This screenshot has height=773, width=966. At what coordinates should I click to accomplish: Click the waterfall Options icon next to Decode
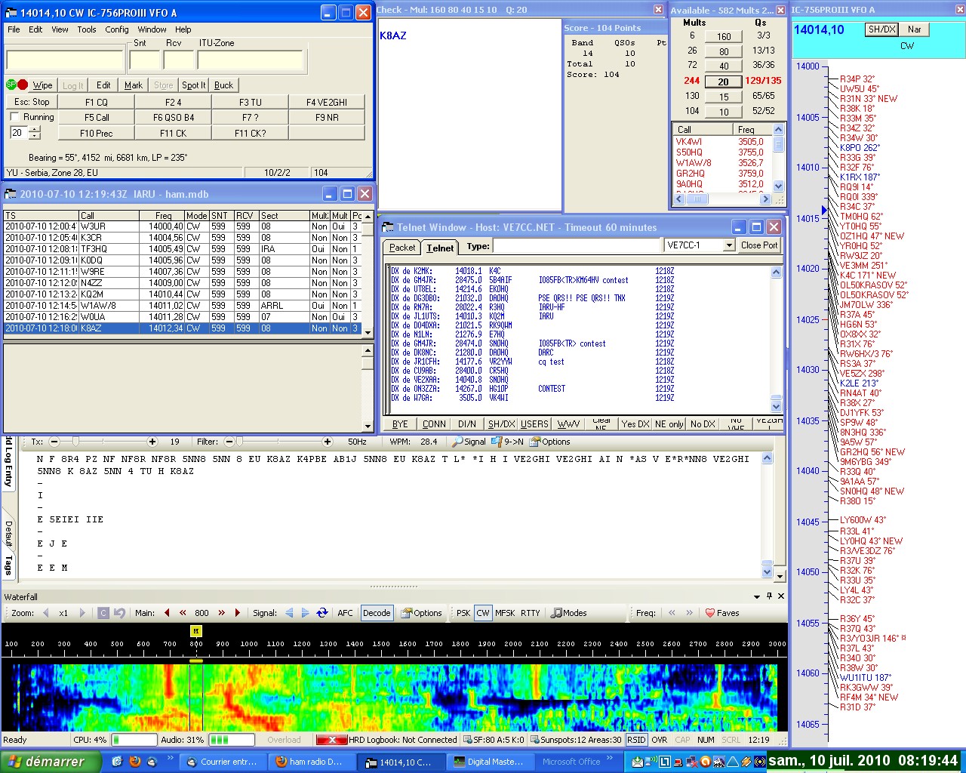point(407,613)
